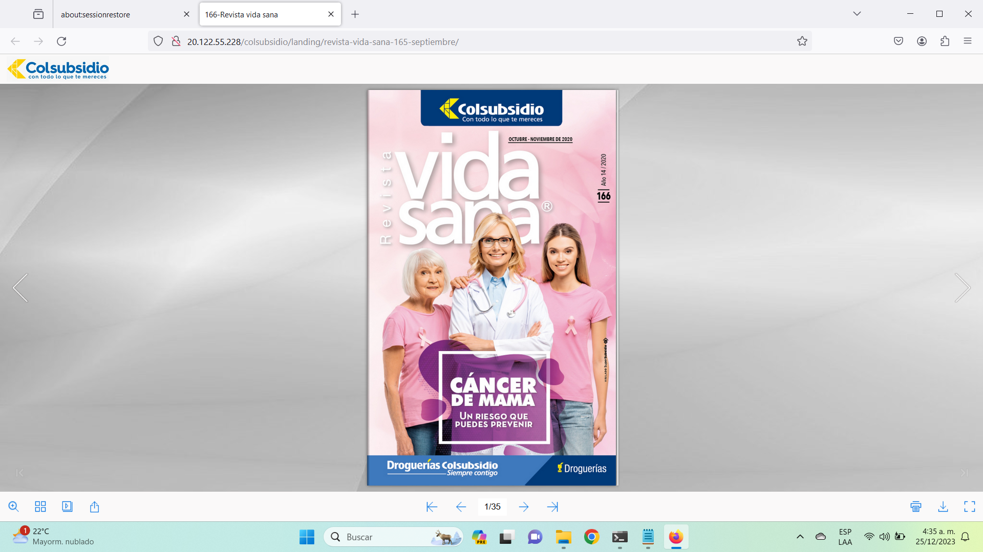Flip forward using large right chevron
Image resolution: width=983 pixels, height=552 pixels.
962,288
